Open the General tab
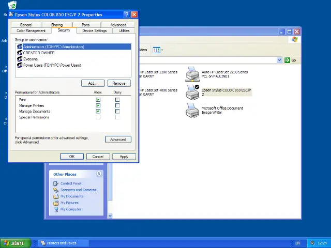The width and height of the screenshot is (331, 248). coord(26,25)
